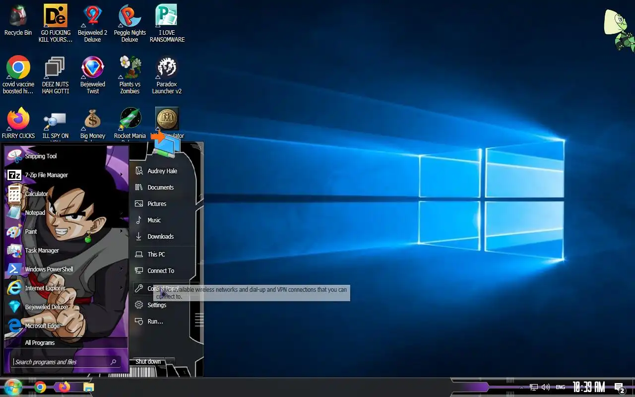Click Connect To in Start menu
The width and height of the screenshot is (635, 397).
tap(164, 271)
